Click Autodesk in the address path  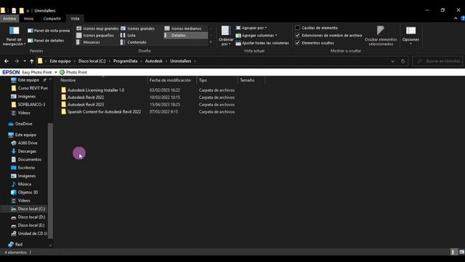[x=153, y=61]
